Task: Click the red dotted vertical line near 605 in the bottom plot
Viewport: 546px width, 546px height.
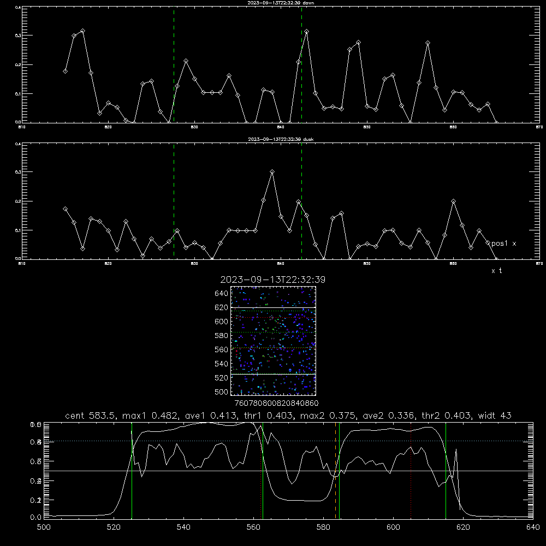Action: (411, 471)
